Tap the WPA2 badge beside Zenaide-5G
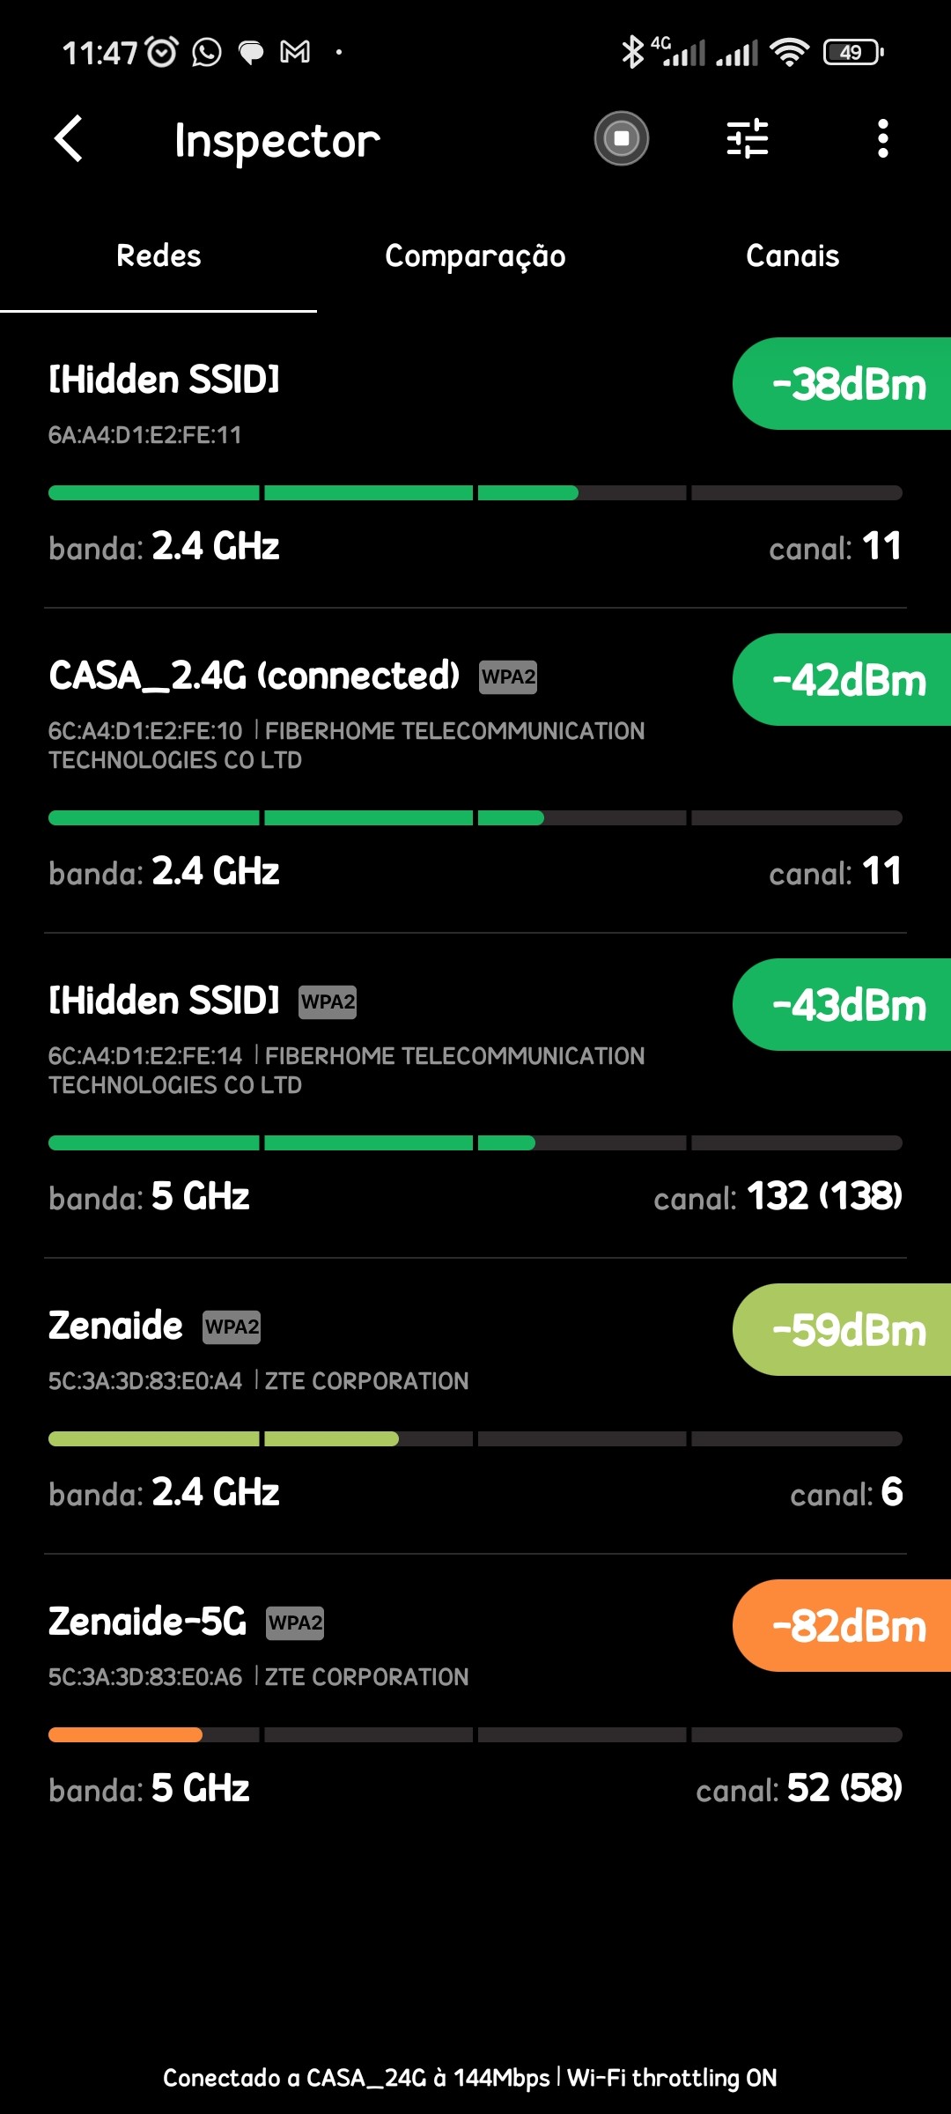The width and height of the screenshot is (951, 2114). point(295,1622)
